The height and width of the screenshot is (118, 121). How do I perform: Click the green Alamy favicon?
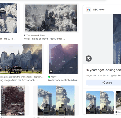point(49,77)
